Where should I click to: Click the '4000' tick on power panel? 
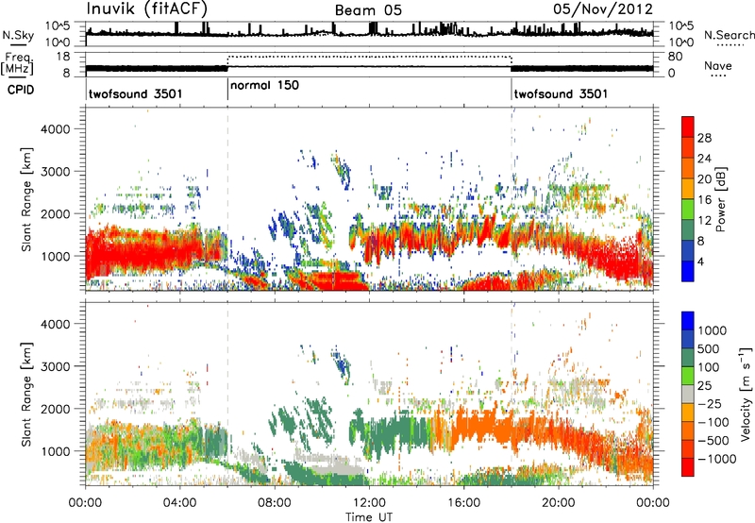point(55,129)
